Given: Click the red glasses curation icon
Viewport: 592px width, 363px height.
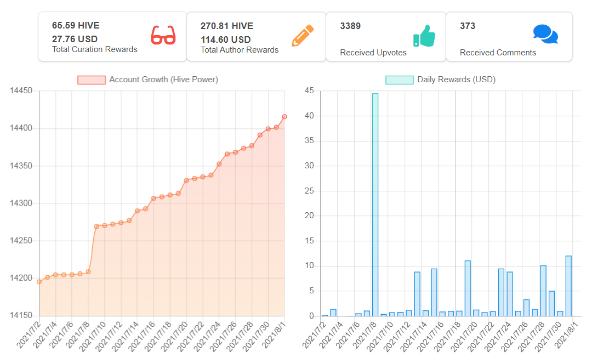Looking at the screenshot, I should coord(163,35).
